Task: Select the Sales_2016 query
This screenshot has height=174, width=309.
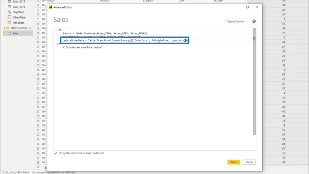Action: tap(19, 7)
